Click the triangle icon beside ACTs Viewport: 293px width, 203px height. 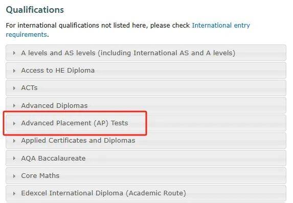(x=14, y=88)
